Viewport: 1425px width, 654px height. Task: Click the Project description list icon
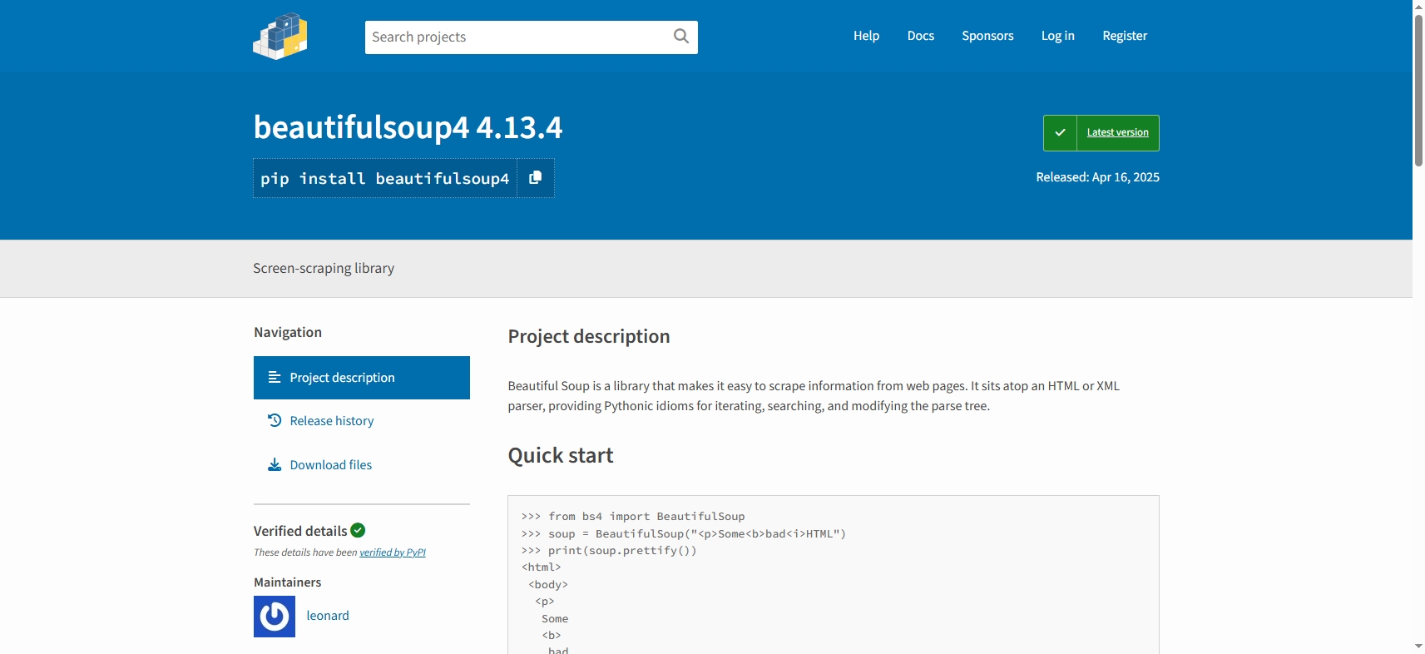click(275, 377)
